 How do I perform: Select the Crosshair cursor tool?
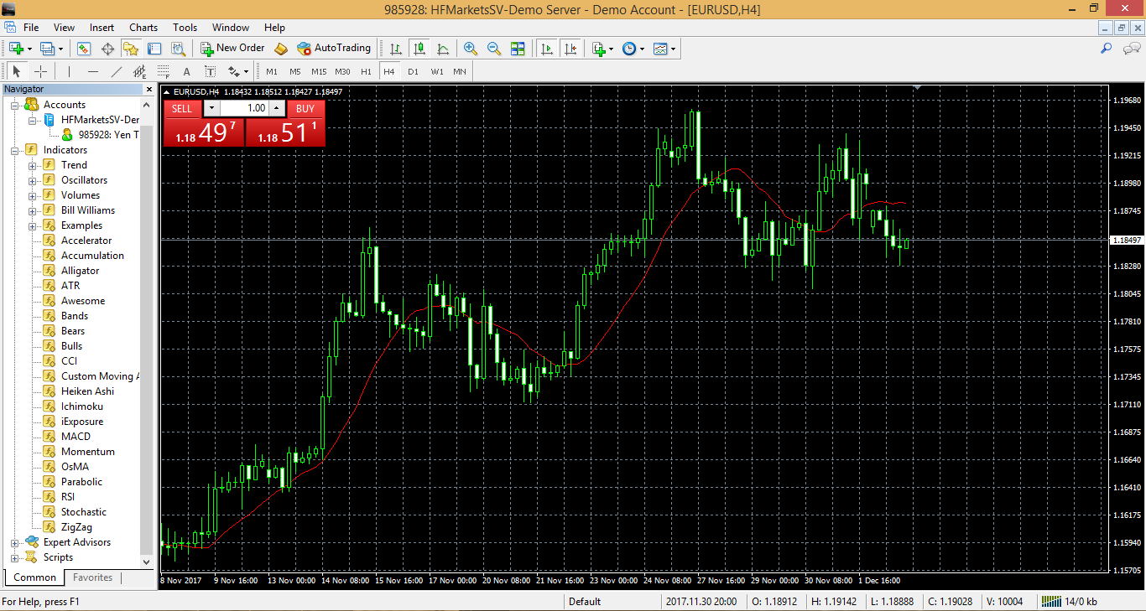pyautogui.click(x=40, y=71)
